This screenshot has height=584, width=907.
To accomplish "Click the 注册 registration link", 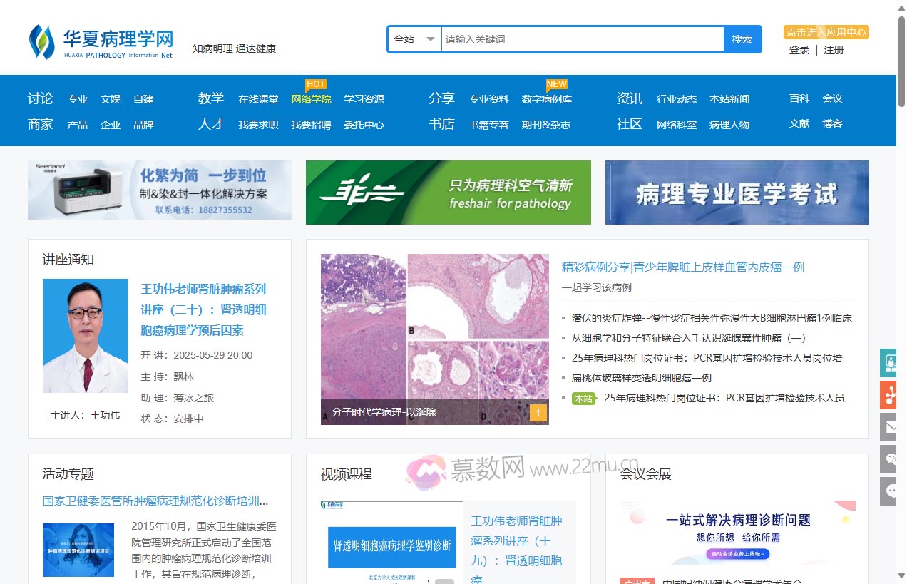I will click(x=833, y=51).
